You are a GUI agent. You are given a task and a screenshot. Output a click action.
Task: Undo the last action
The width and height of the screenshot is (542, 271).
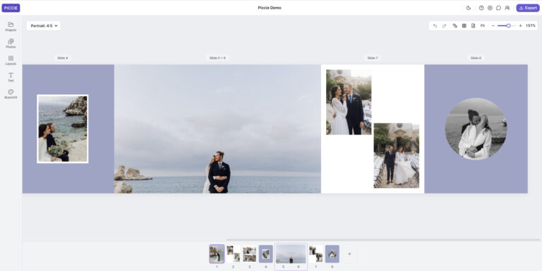(x=435, y=26)
